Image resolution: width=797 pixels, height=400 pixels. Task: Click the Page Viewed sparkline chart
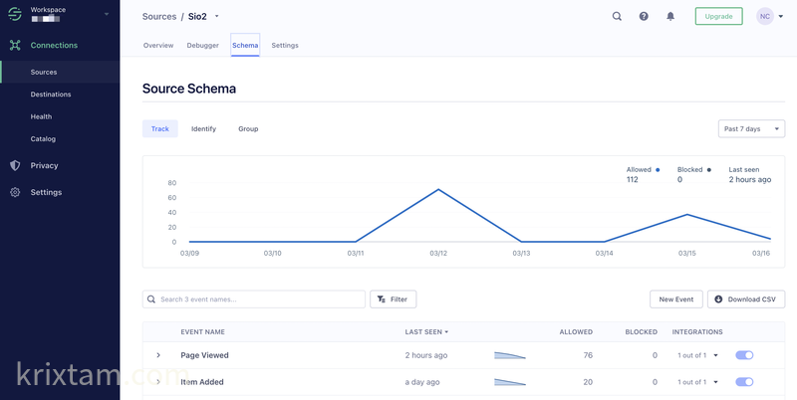(509, 355)
